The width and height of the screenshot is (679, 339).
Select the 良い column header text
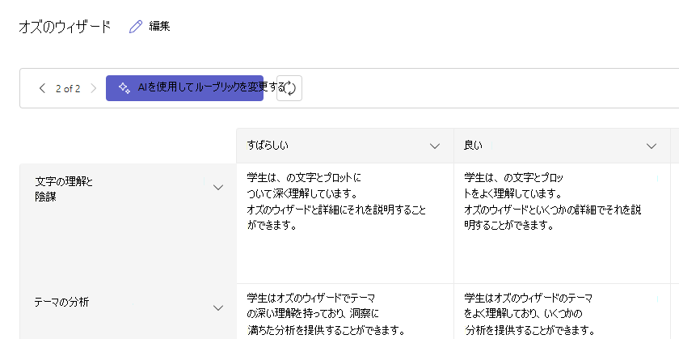click(472, 145)
